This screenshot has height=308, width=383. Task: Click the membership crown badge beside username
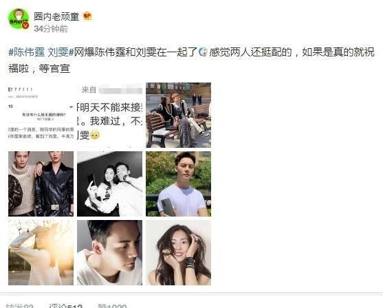click(88, 16)
